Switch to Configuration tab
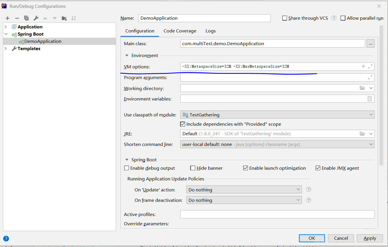388x247 pixels. point(140,31)
